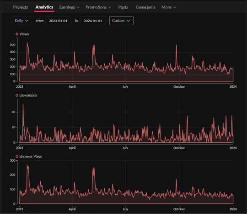Image resolution: width=247 pixels, height=214 pixels.
Task: Click the 500 tick label on Views chart
Action: pyautogui.click(x=13, y=45)
